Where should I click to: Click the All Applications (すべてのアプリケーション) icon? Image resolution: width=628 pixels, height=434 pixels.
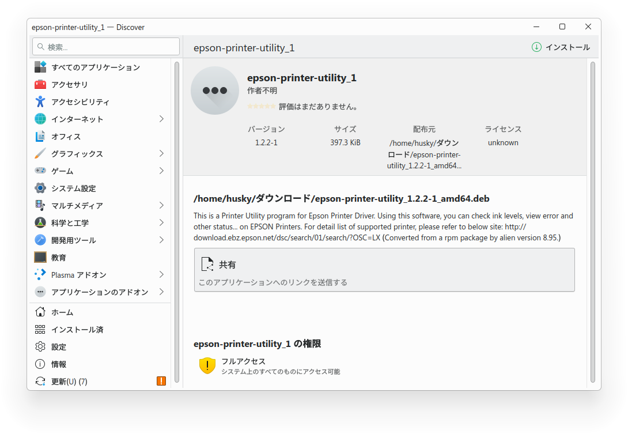(40, 67)
